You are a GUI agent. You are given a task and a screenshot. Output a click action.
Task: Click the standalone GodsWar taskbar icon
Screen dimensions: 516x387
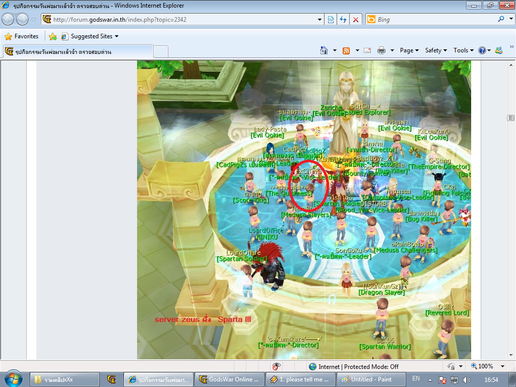coord(111,379)
